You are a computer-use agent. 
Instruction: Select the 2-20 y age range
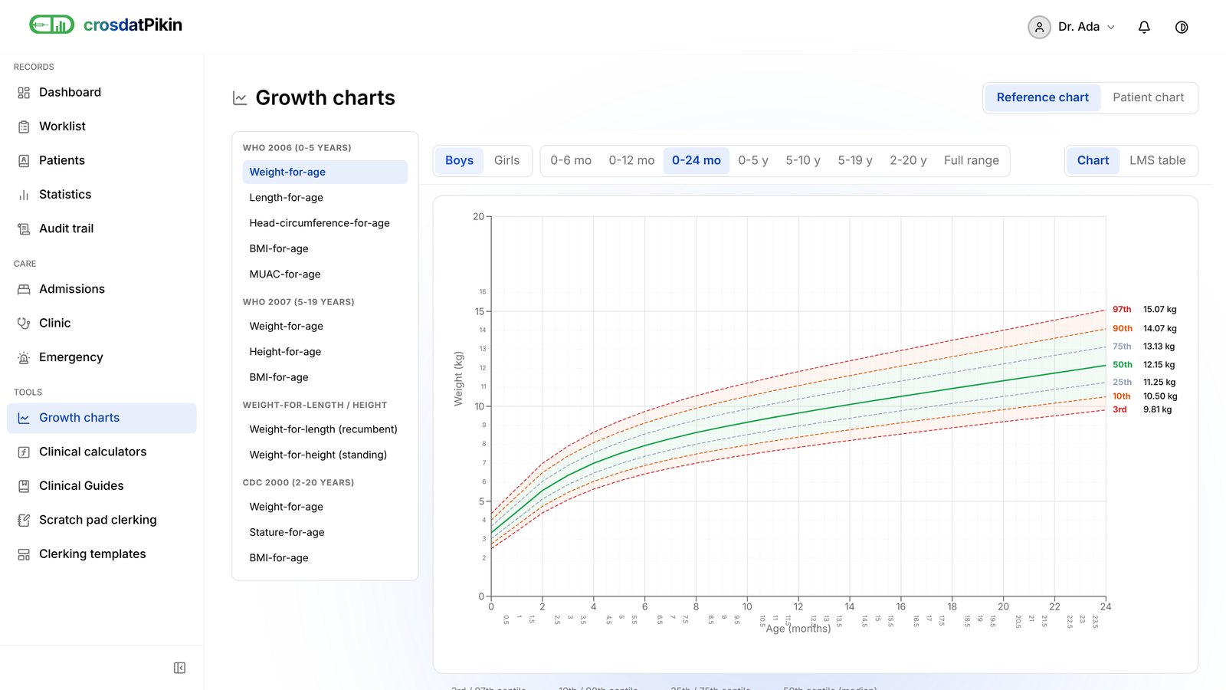[908, 160]
